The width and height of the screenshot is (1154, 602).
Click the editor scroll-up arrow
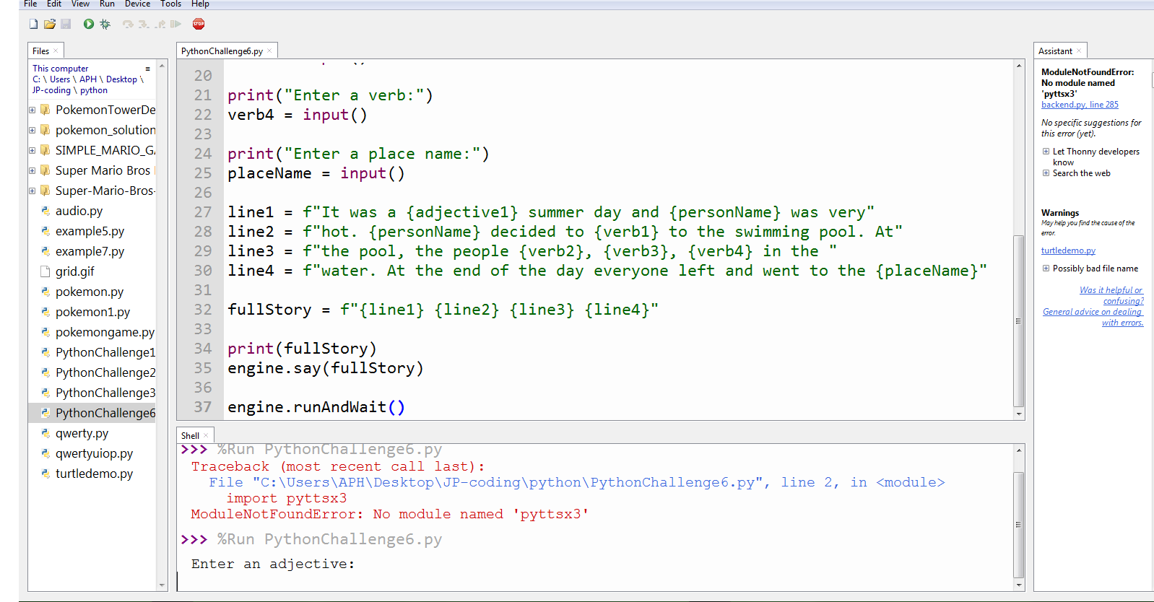[1019, 66]
